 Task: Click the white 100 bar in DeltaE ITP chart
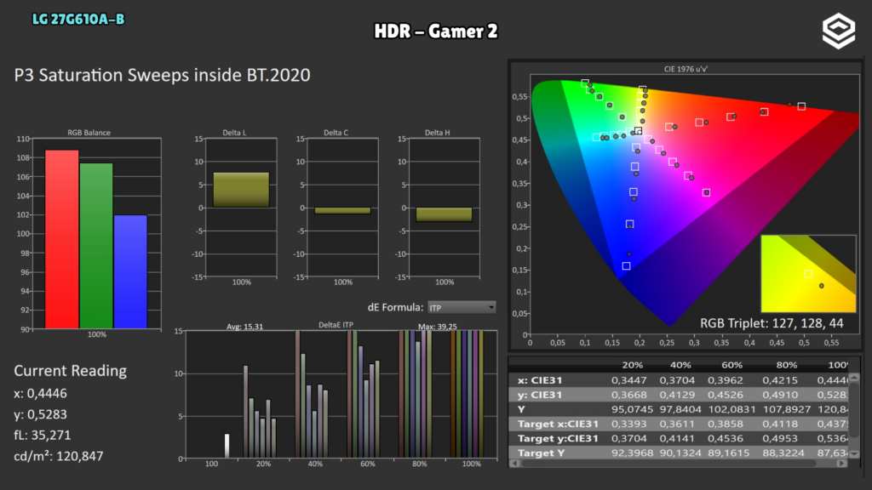click(227, 446)
